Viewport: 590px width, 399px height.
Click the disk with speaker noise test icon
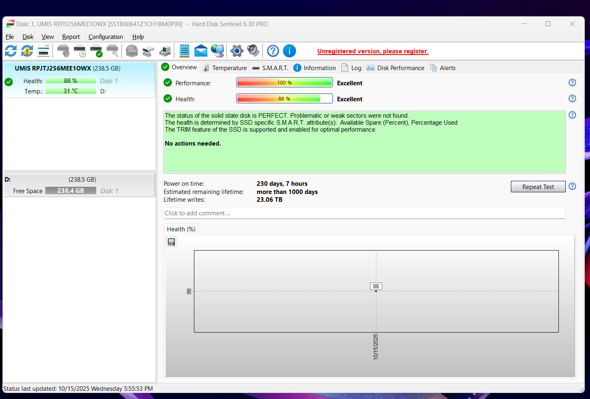click(63, 51)
